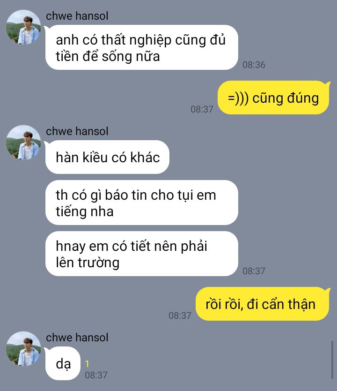Screen dimensions: 337x391
Task: Tap the yellow 'rồi rồi, đi cẩn thận' bubble
Action: point(262,304)
